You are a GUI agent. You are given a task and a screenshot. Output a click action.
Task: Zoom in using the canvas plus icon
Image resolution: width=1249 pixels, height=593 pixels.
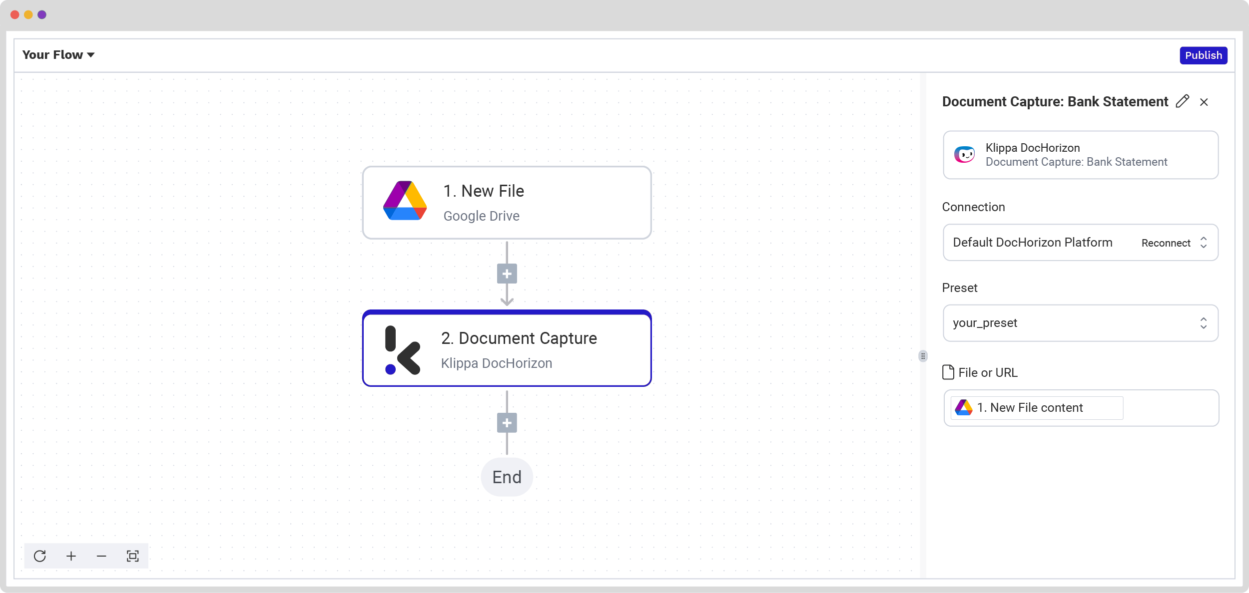click(71, 556)
